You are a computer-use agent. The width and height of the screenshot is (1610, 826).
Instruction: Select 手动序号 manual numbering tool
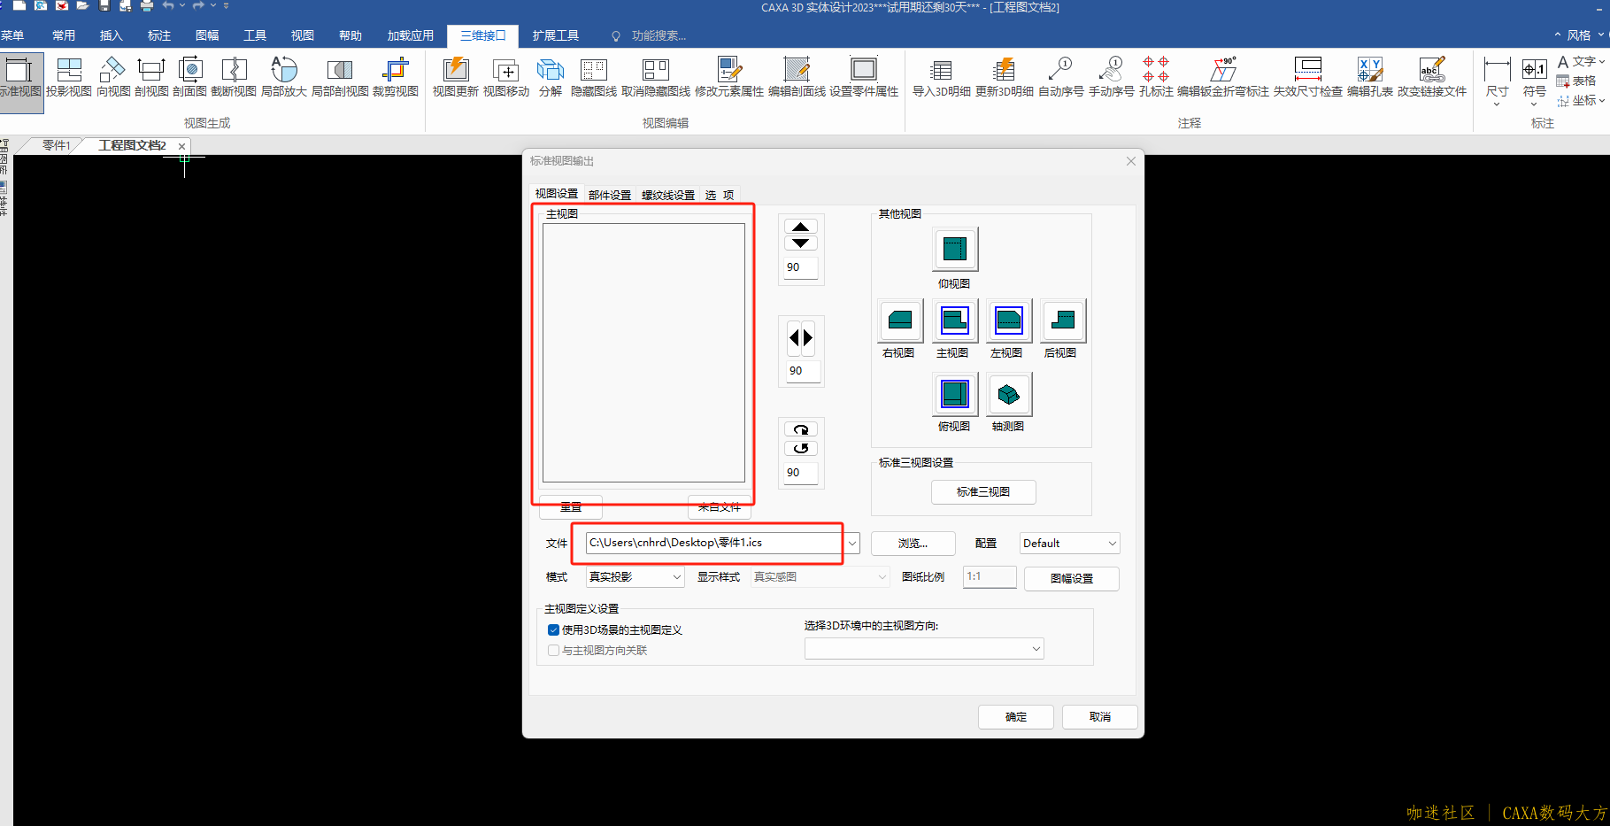click(x=1112, y=78)
